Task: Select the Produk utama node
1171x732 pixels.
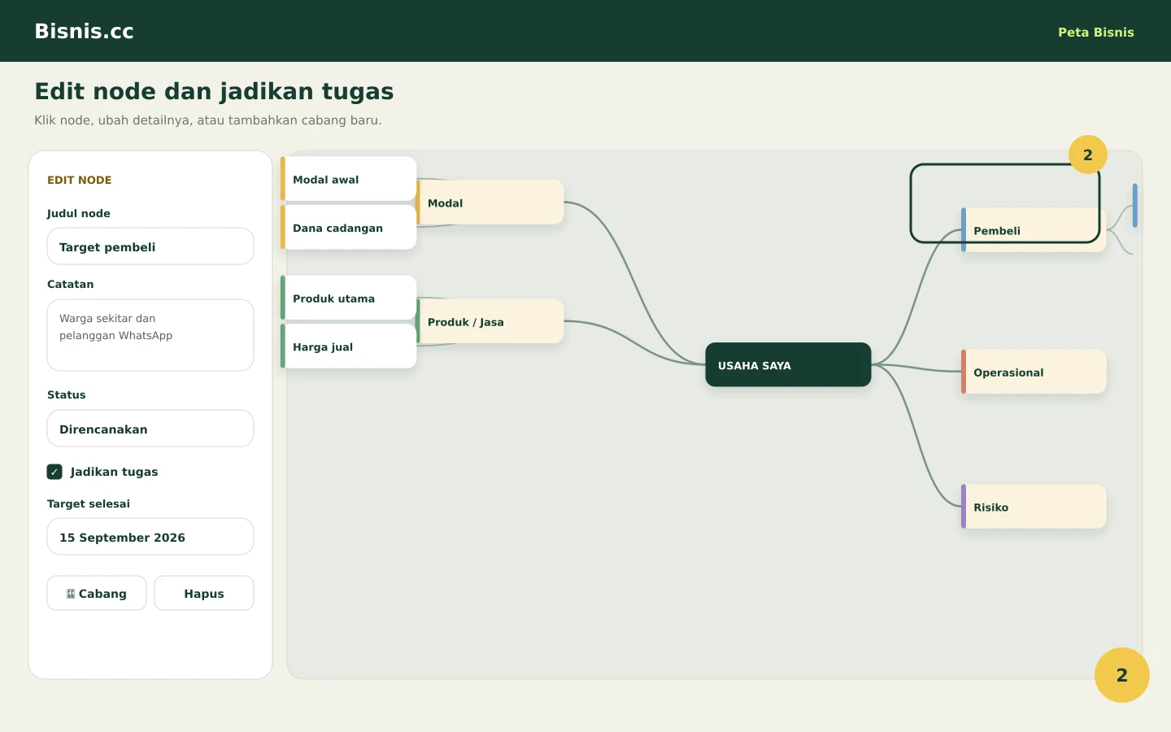Action: pos(349,298)
